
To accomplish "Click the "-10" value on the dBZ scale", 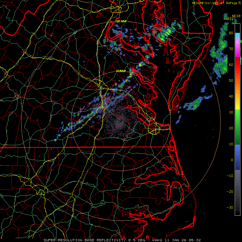I will pos(230,176).
